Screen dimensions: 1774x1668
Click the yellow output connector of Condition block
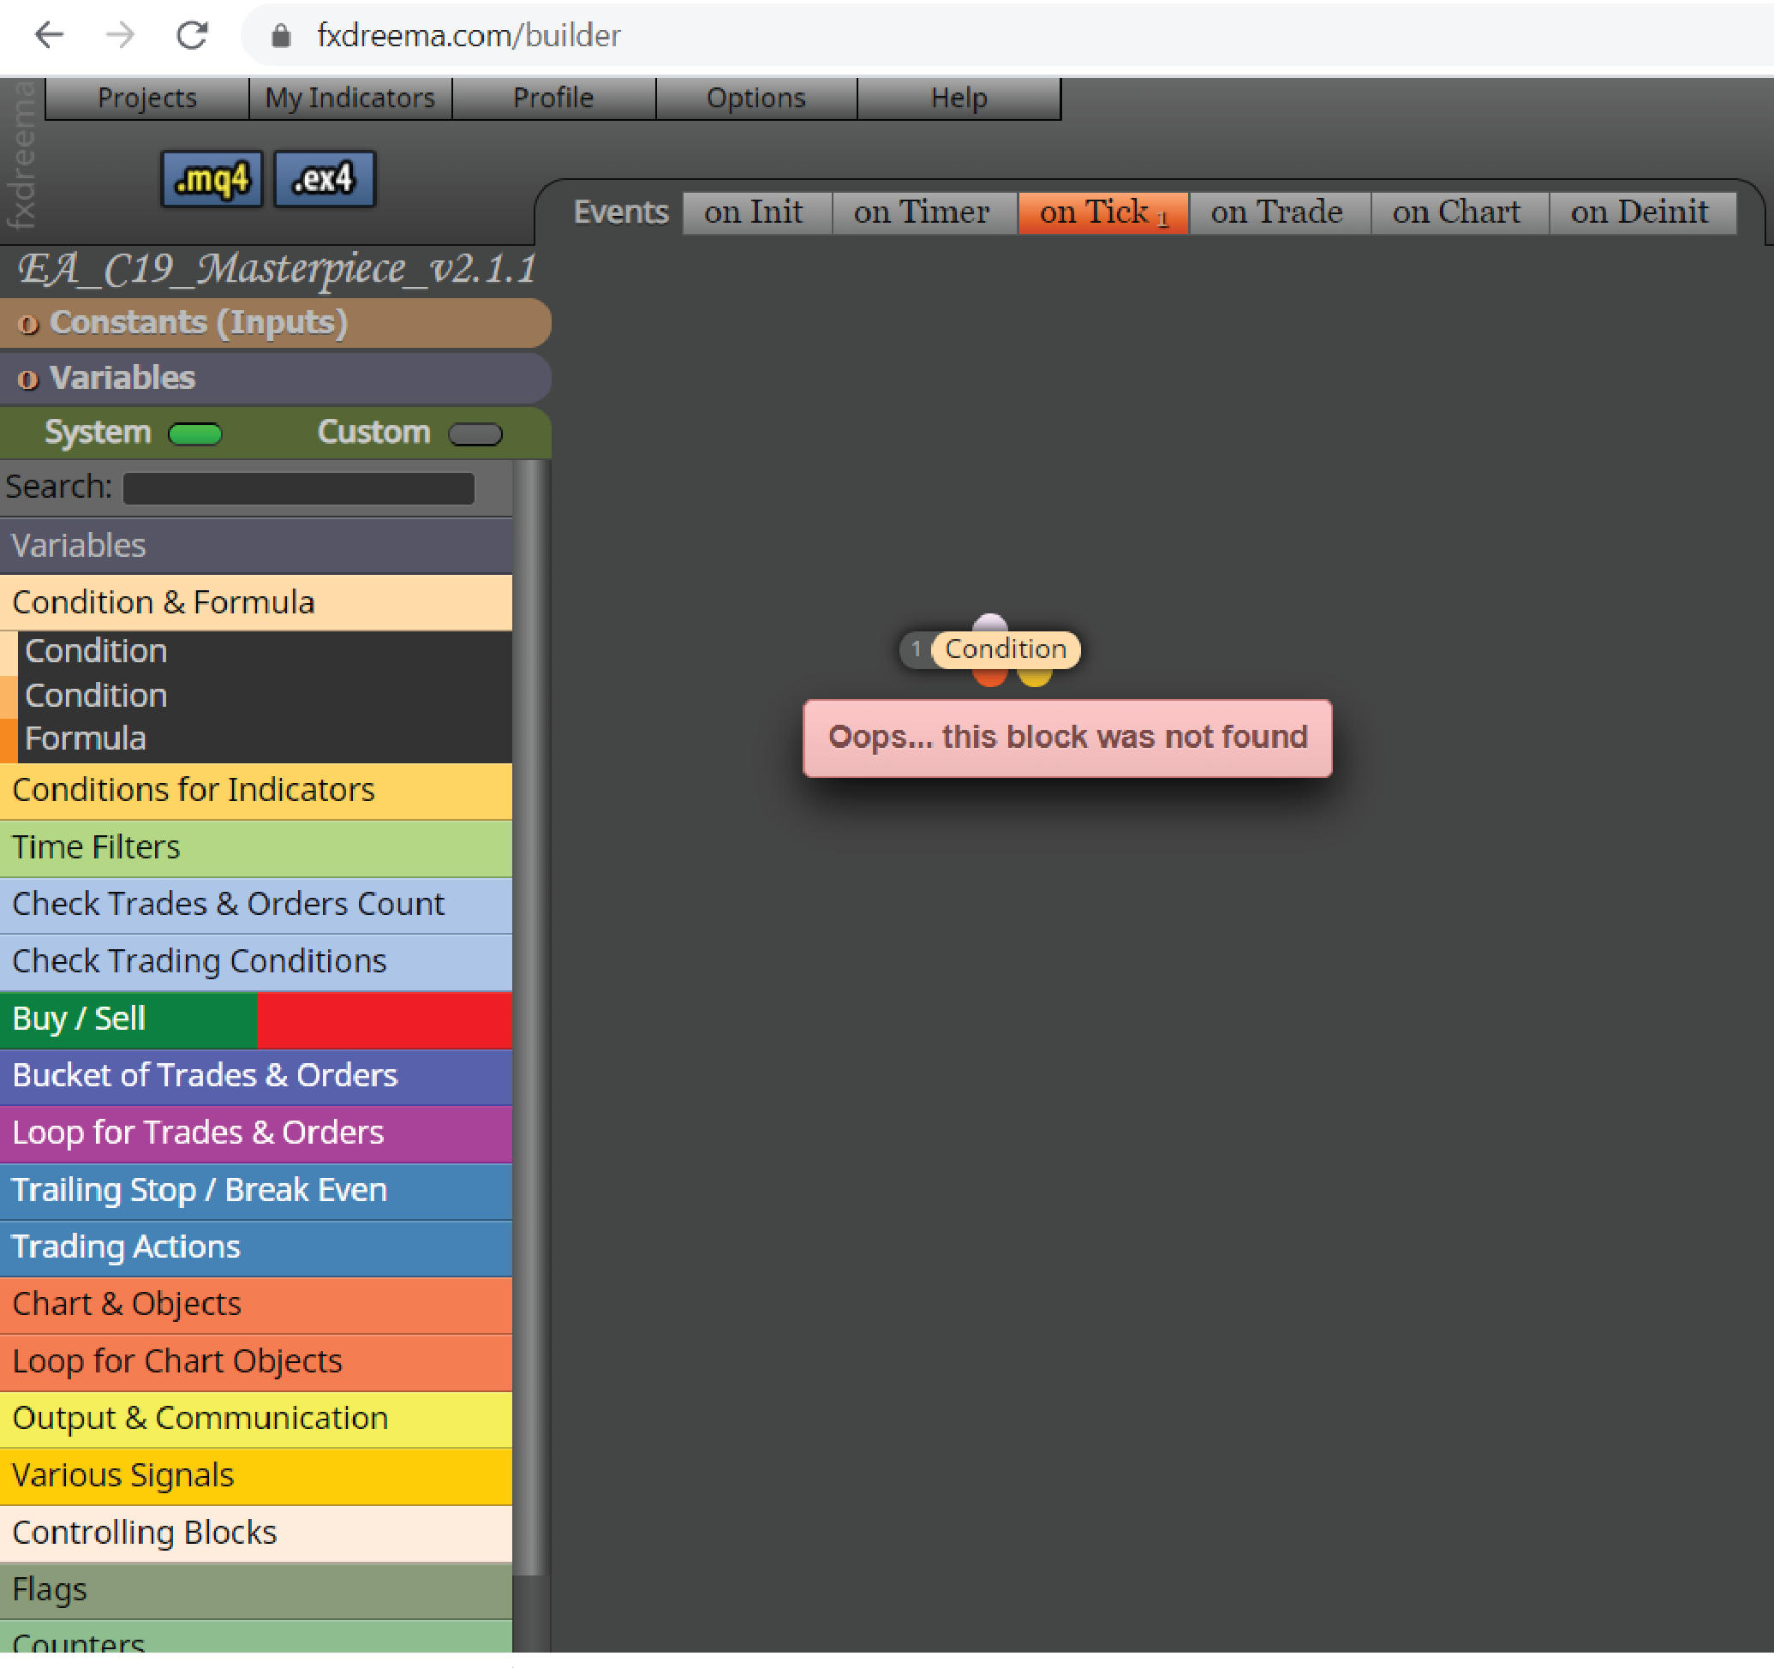point(1034,678)
